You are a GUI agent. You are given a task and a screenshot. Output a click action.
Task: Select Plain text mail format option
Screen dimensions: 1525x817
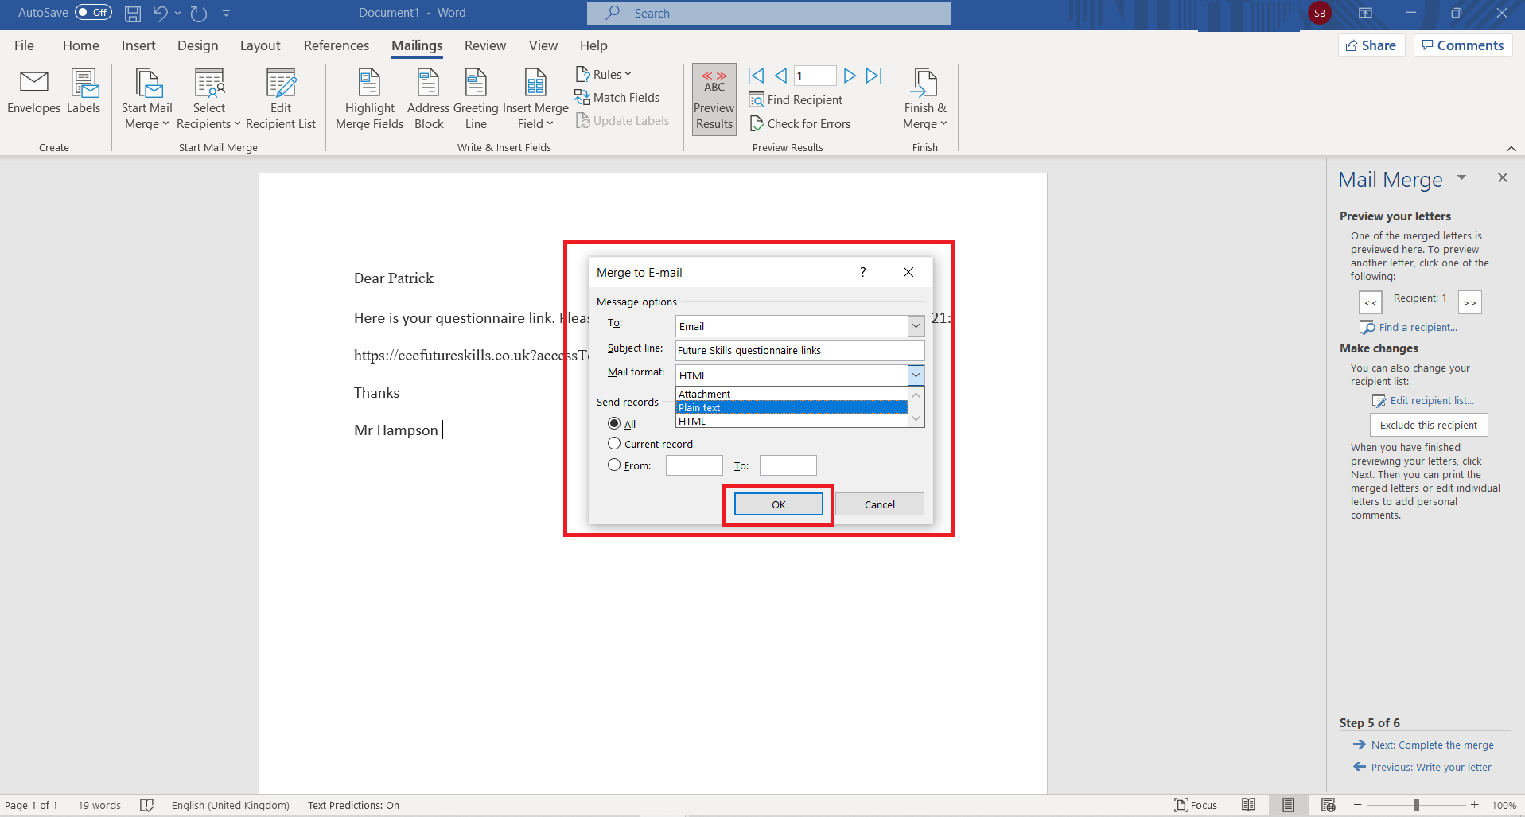791,407
